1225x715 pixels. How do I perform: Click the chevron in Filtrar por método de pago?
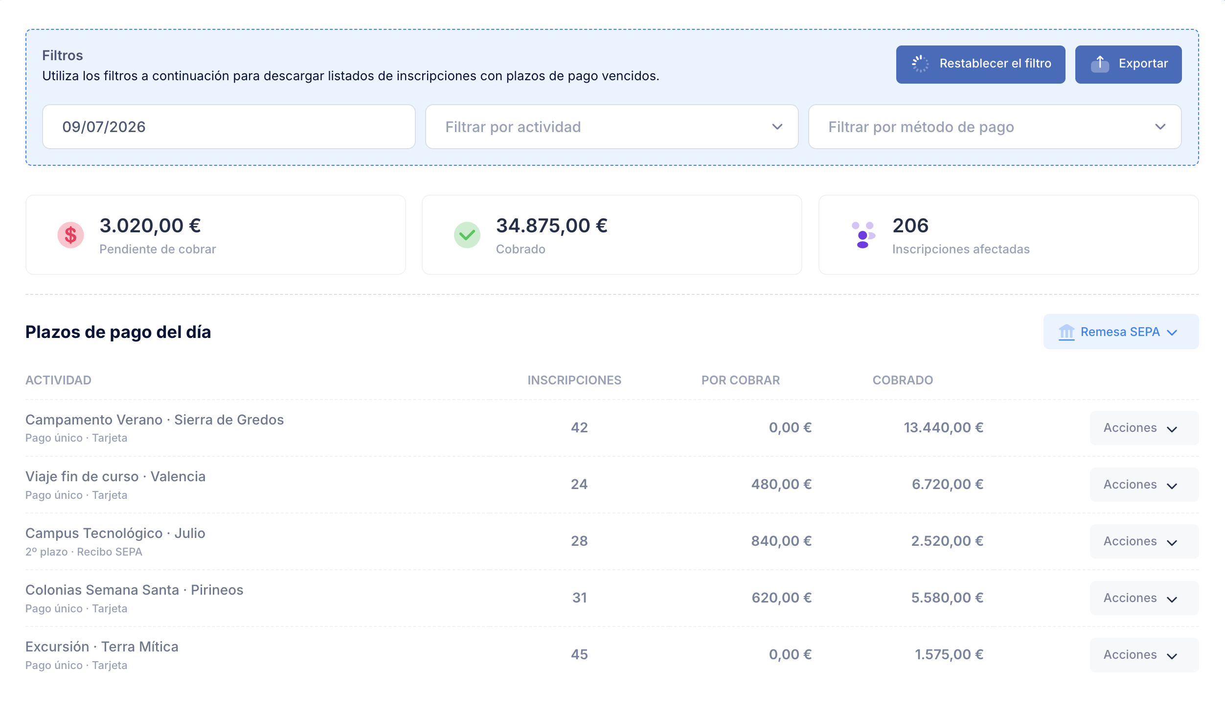point(1160,127)
